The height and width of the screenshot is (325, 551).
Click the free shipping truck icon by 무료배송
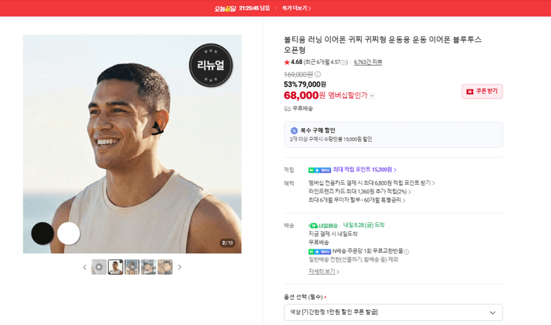(x=287, y=109)
